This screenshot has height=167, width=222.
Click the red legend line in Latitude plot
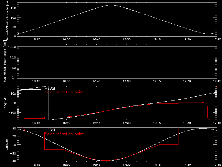click(31, 135)
